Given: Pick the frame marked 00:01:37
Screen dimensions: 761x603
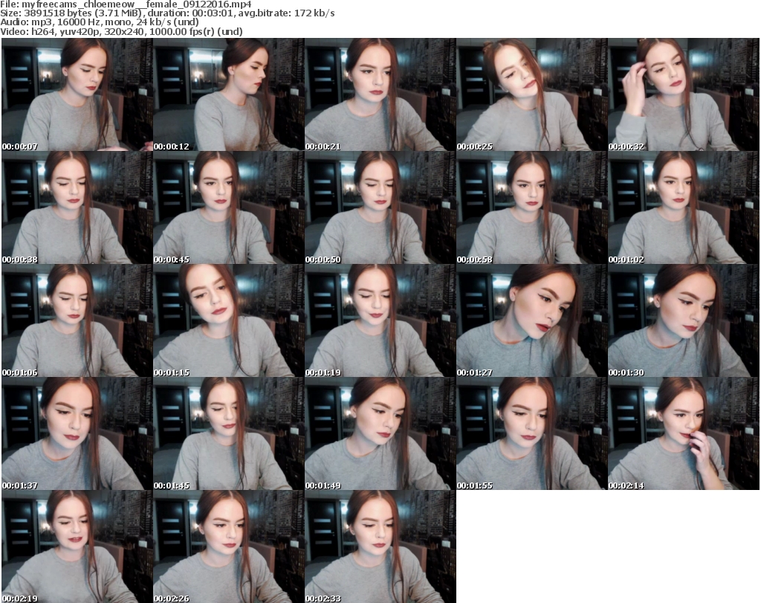Looking at the screenshot, I should click(77, 433).
